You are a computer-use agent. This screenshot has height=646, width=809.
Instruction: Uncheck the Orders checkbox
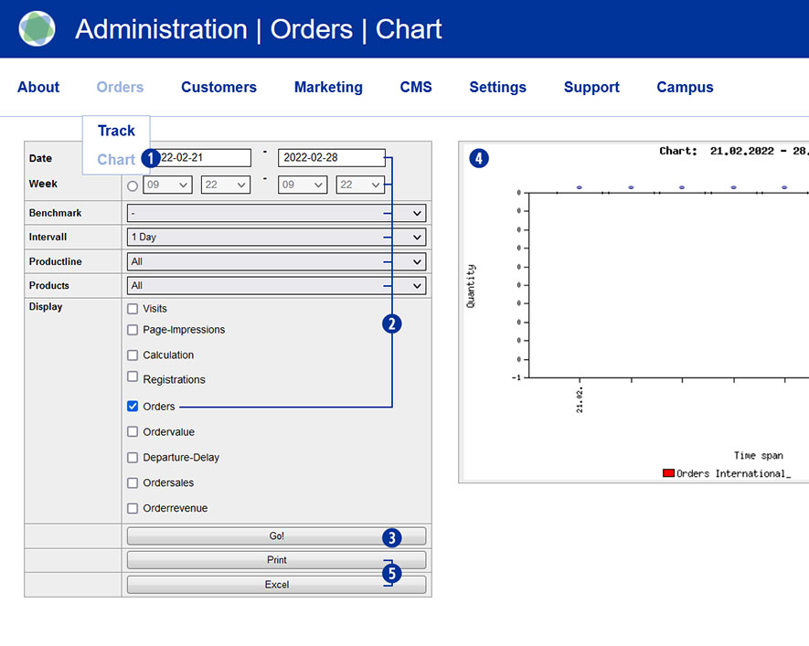[x=133, y=407]
